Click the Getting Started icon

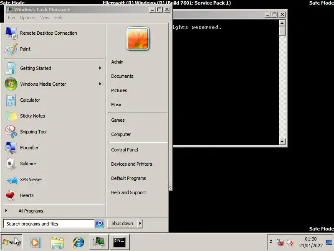pyautogui.click(x=11, y=68)
